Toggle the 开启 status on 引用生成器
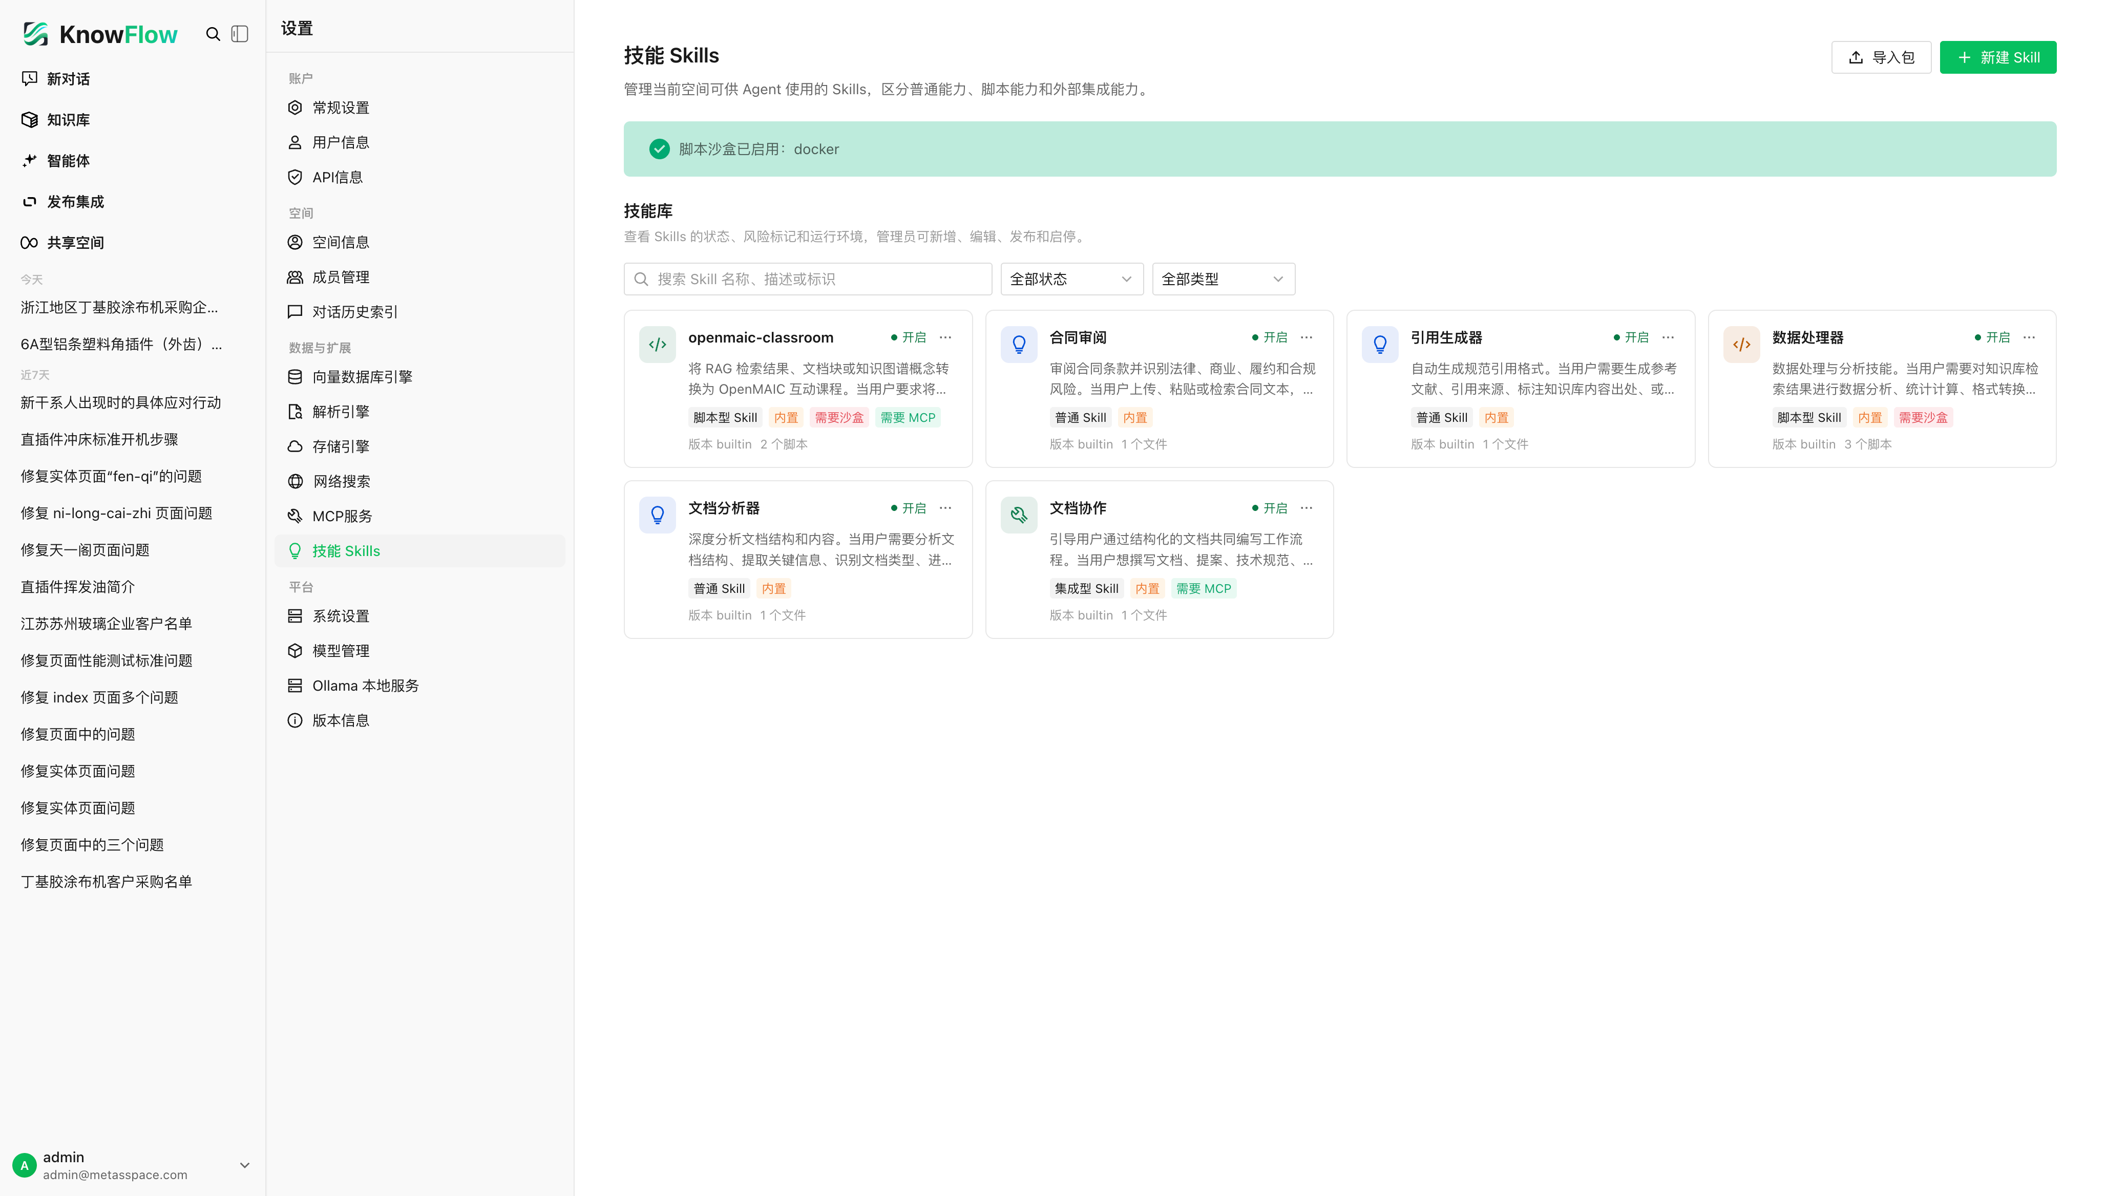This screenshot has width=2106, height=1196. pyautogui.click(x=1631, y=337)
